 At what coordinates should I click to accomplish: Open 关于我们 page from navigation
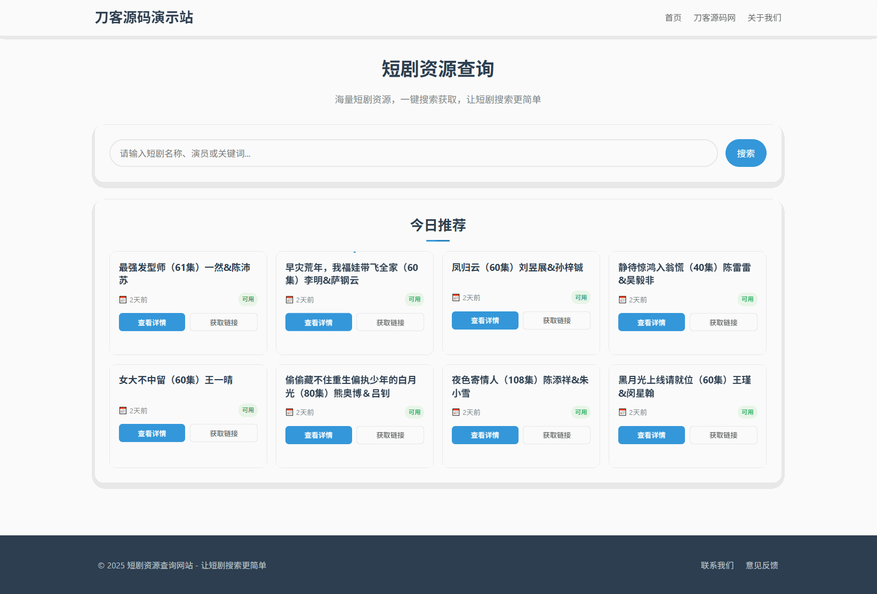[x=764, y=18]
